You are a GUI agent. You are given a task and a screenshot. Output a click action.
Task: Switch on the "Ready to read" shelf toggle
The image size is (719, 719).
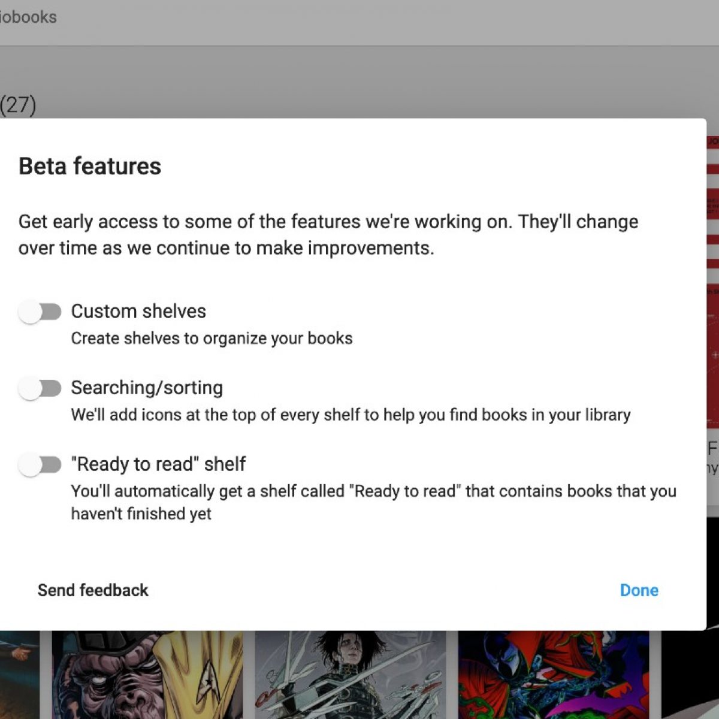[x=40, y=465]
